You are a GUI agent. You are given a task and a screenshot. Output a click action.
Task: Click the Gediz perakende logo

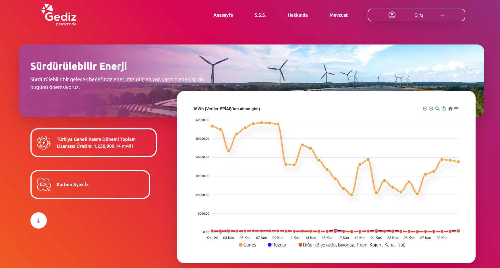(59, 15)
